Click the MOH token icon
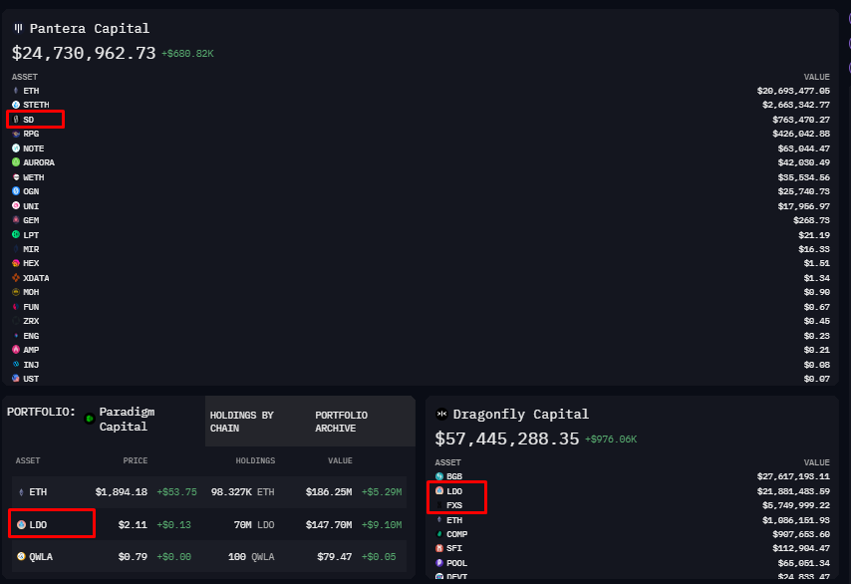 point(16,292)
